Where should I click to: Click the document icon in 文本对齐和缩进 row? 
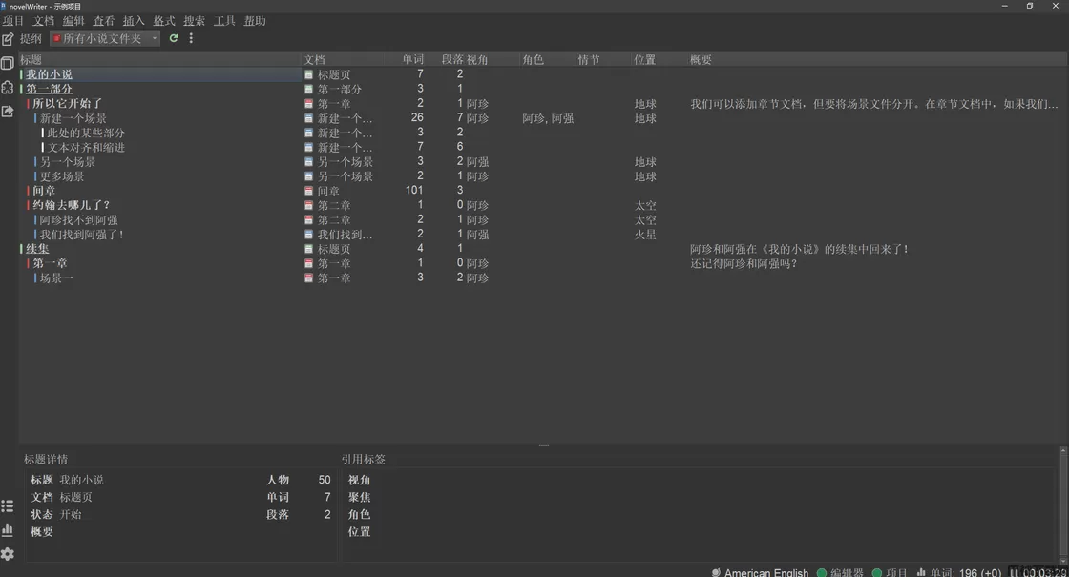coord(309,147)
